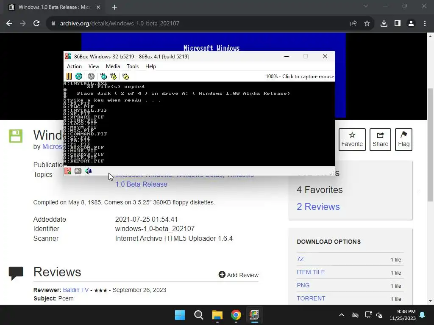Viewport: 434px width, 325px height.
Task: Click the ACPI shutdown power icon in 86Box
Action: pos(91,76)
